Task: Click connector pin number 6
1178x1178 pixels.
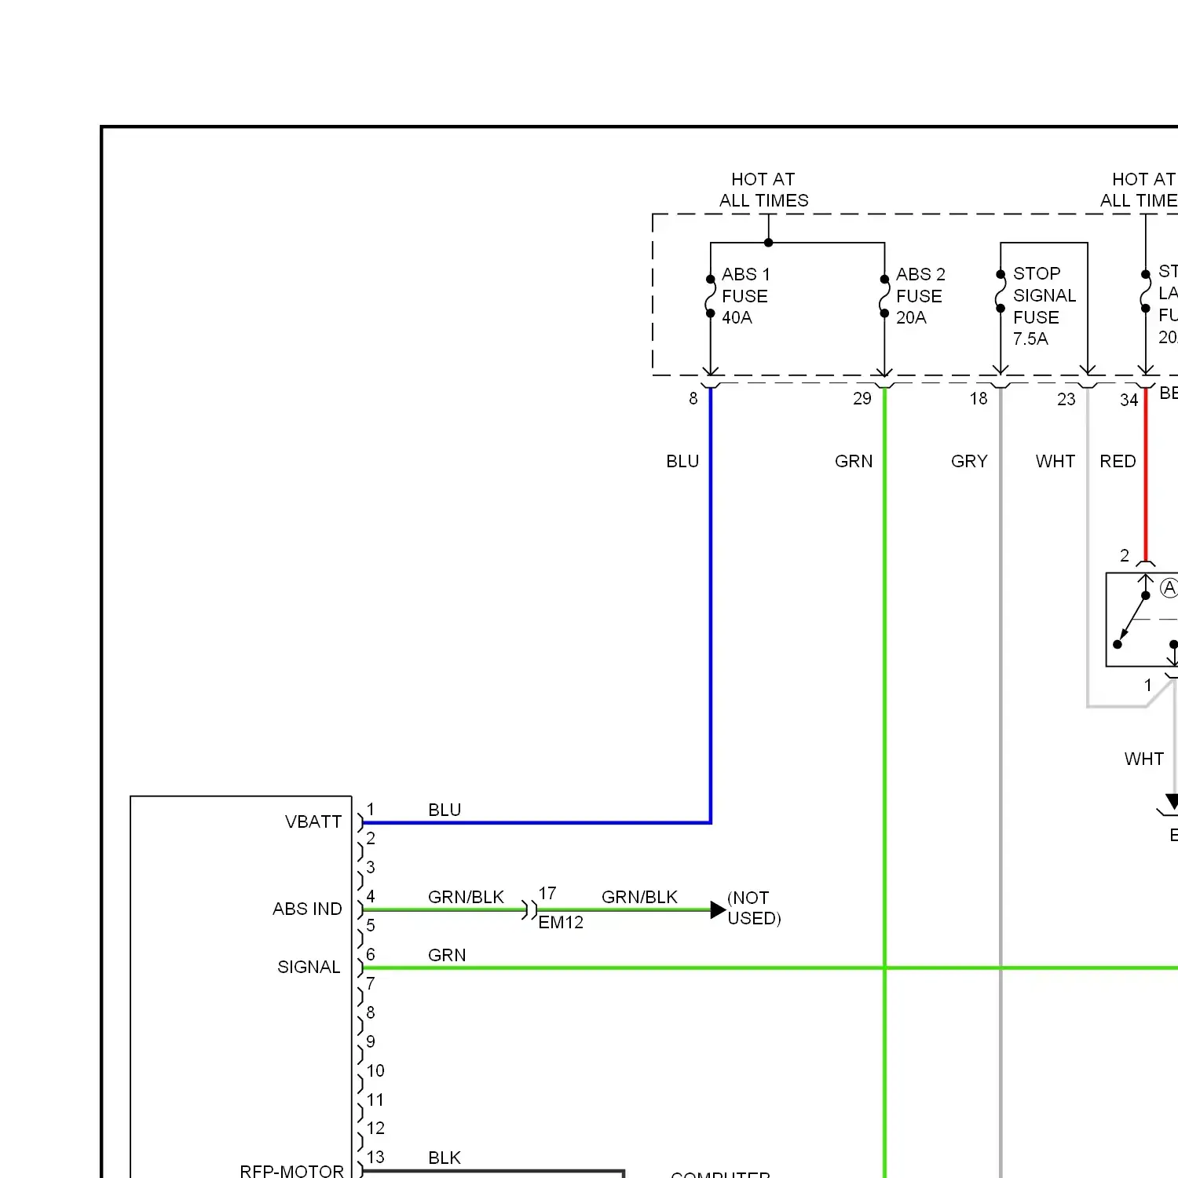Action: (x=371, y=955)
